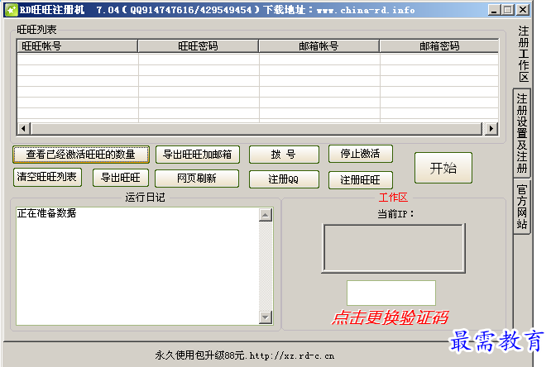Open 官方网站 vertical tab
The width and height of the screenshot is (551, 367).
(x=522, y=207)
